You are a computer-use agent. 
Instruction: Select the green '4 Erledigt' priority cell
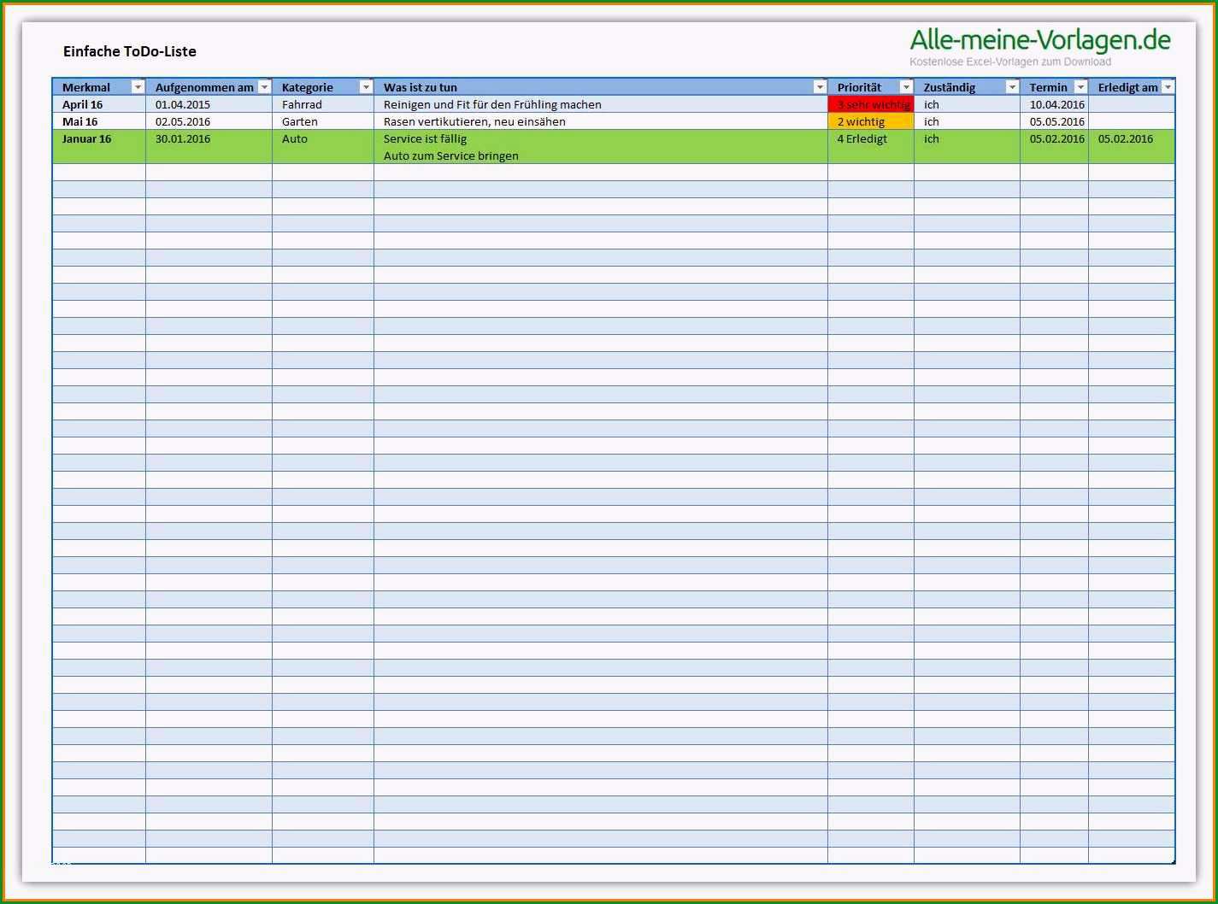tap(871, 147)
